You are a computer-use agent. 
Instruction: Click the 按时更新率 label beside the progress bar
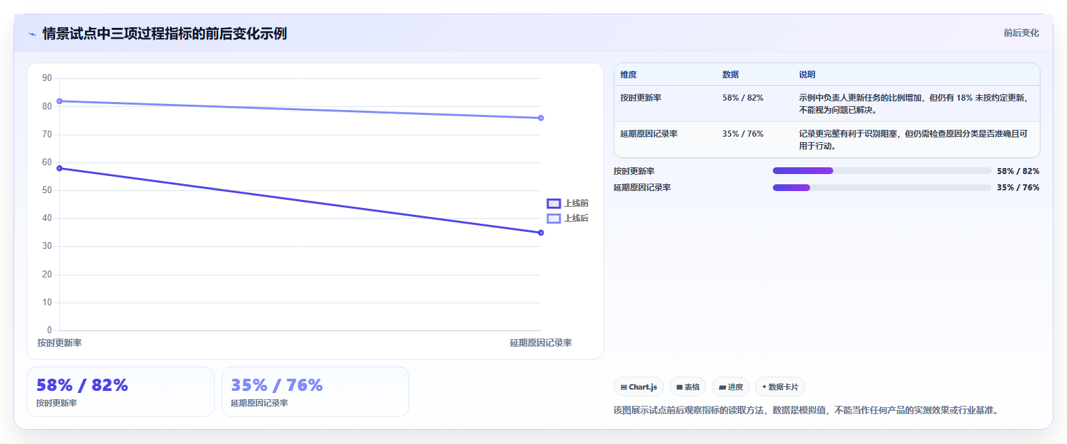click(634, 171)
